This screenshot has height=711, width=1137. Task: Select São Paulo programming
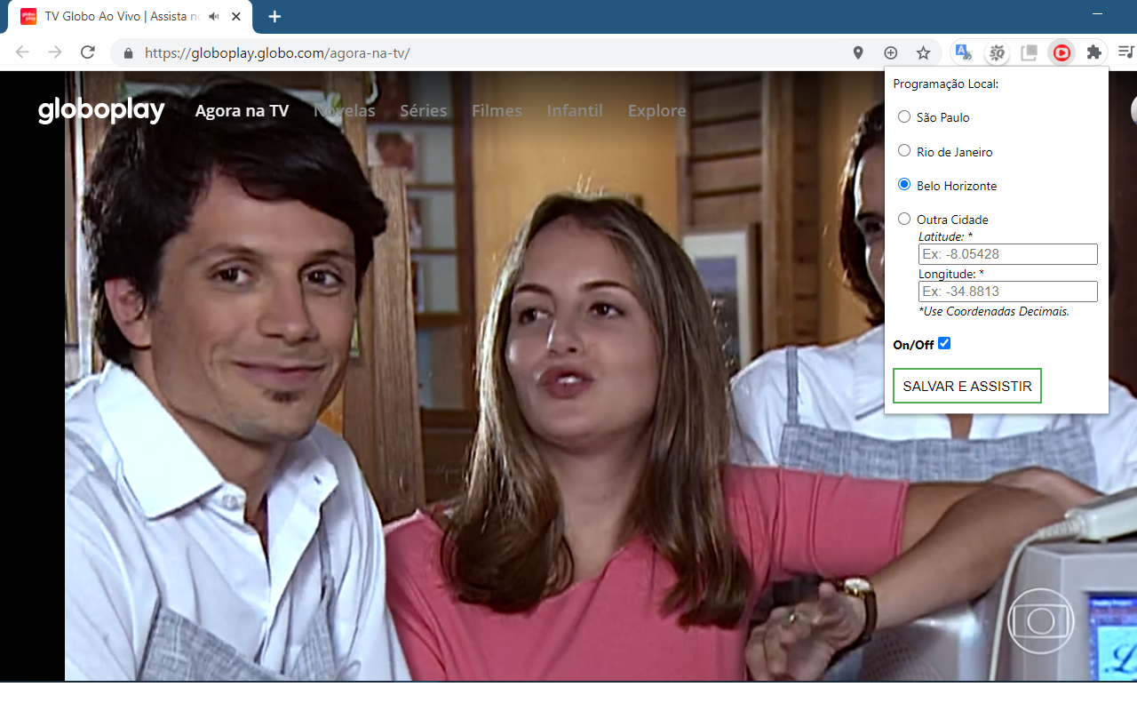(903, 116)
